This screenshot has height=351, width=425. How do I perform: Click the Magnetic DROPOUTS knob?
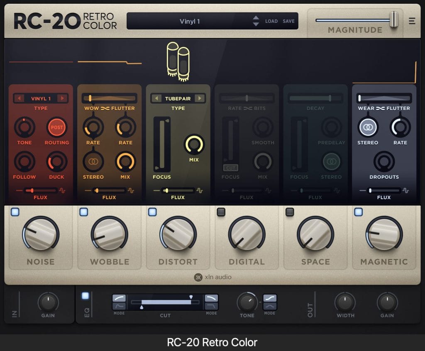tap(384, 161)
